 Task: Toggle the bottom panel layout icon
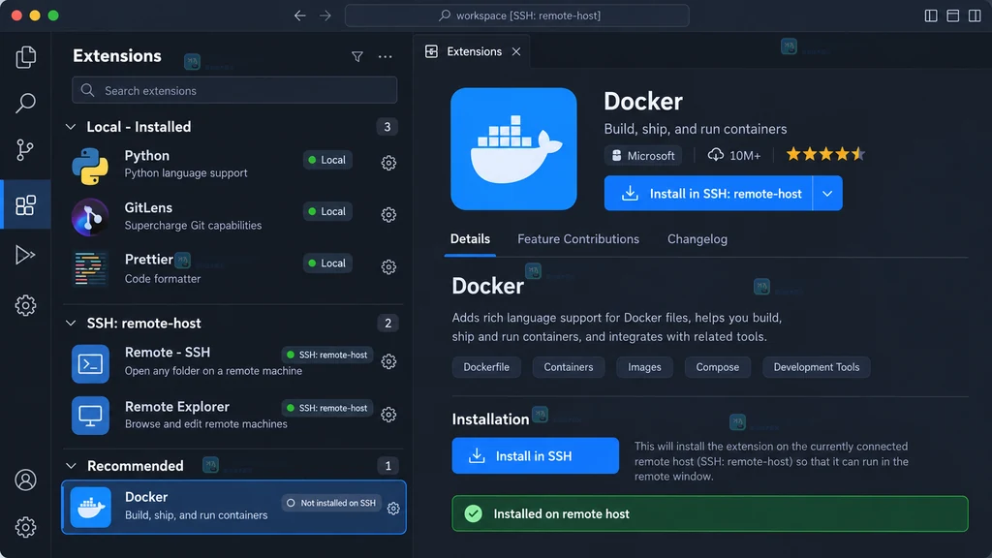(x=953, y=15)
